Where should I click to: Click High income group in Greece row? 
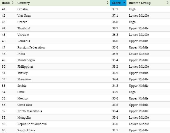click(132, 22)
